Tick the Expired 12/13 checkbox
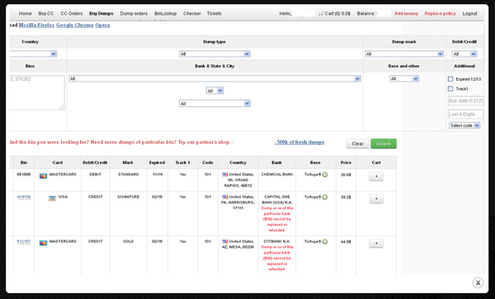The height and width of the screenshot is (299, 495). click(x=450, y=79)
